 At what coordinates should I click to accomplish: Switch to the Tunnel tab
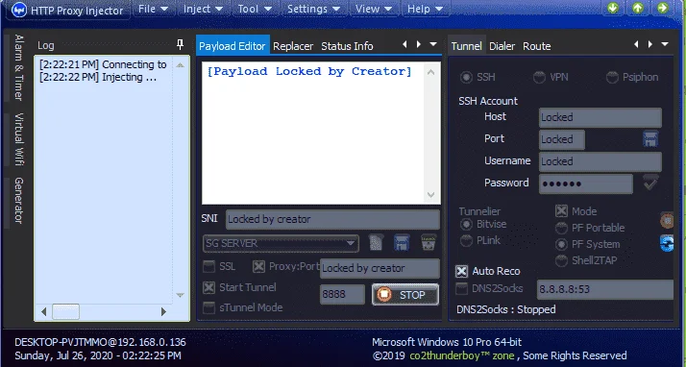pos(466,46)
